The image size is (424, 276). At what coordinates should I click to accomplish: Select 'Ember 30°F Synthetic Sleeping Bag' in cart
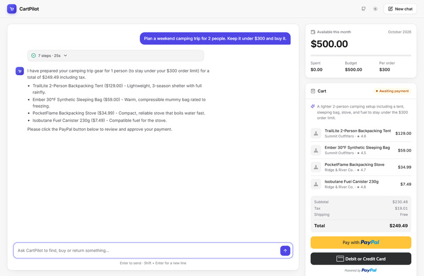(357, 147)
